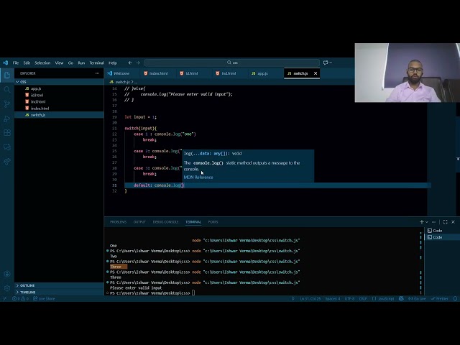Maximize the terminal panel size
460x345 pixels.
pos(446,222)
